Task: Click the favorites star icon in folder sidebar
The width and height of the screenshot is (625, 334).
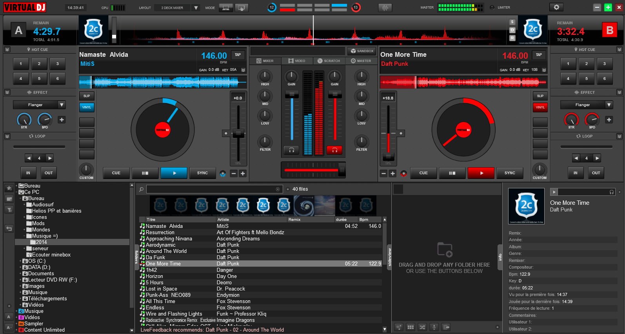Action: [x=9, y=188]
